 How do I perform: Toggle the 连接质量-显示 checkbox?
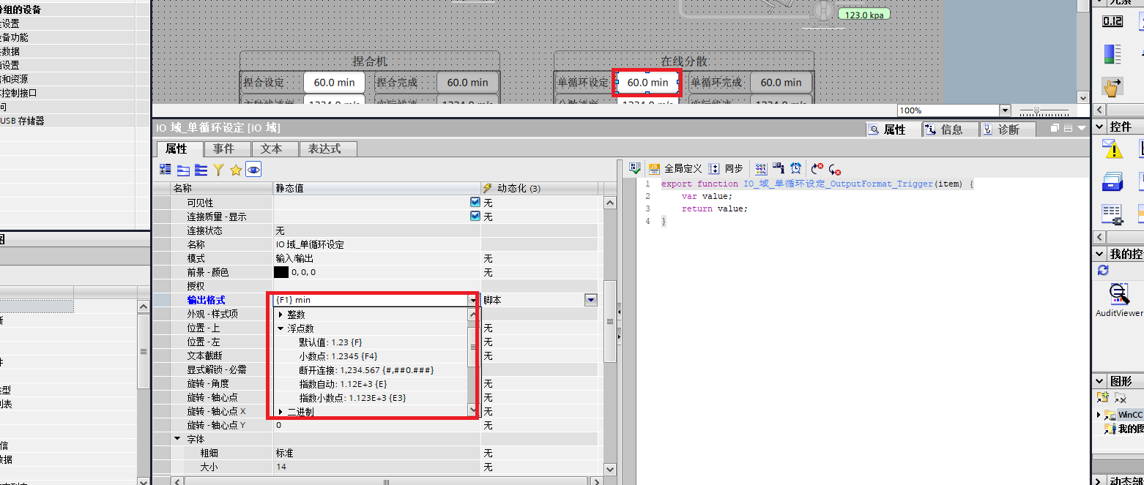(x=475, y=217)
